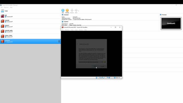183x103 pixels.
Task: Click the Centos8 machine's red hat icon
Action: point(3,21)
